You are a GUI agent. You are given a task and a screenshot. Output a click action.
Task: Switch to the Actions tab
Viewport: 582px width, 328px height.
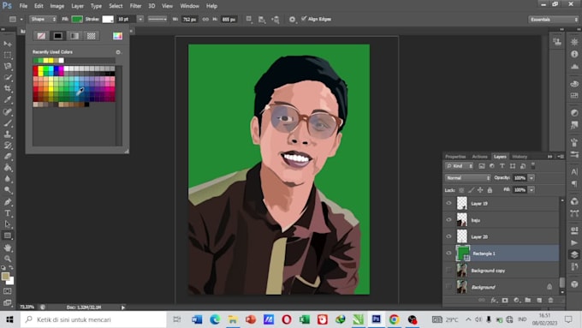(479, 157)
